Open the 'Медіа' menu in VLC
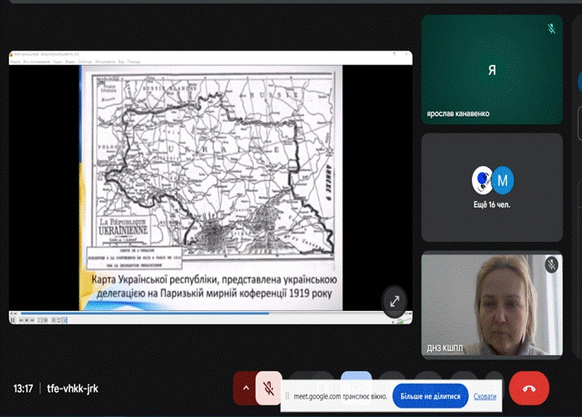The image size is (582, 417). coord(14,60)
